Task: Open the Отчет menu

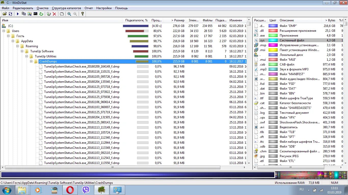Action: pyautogui.click(x=89, y=8)
